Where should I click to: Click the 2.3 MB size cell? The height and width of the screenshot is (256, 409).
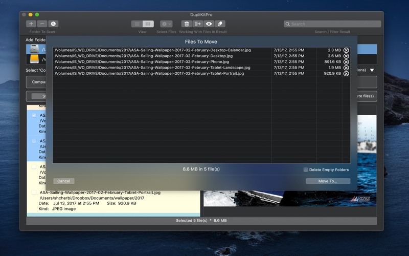[334, 50]
